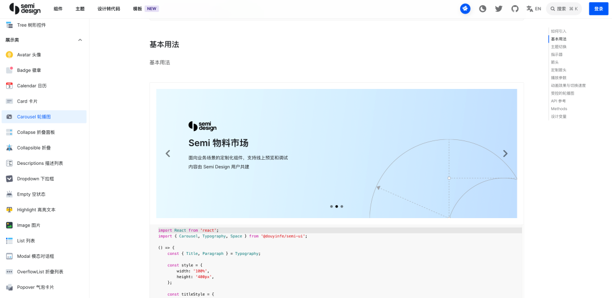Open the 模板 menu item
Image resolution: width=612 pixels, height=298 pixels.
[137, 8]
